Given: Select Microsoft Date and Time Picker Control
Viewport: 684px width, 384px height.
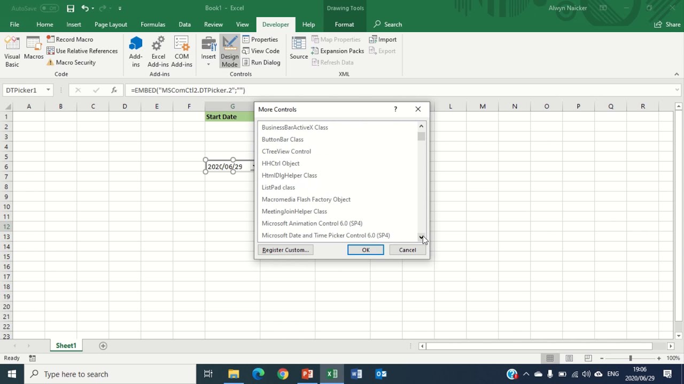Looking at the screenshot, I should pos(325,235).
